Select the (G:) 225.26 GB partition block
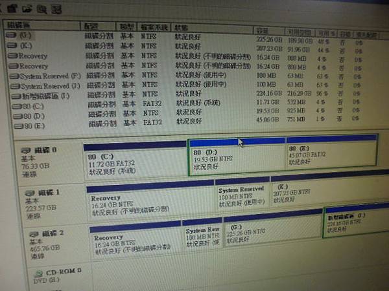389x291 pixels. click(x=273, y=228)
